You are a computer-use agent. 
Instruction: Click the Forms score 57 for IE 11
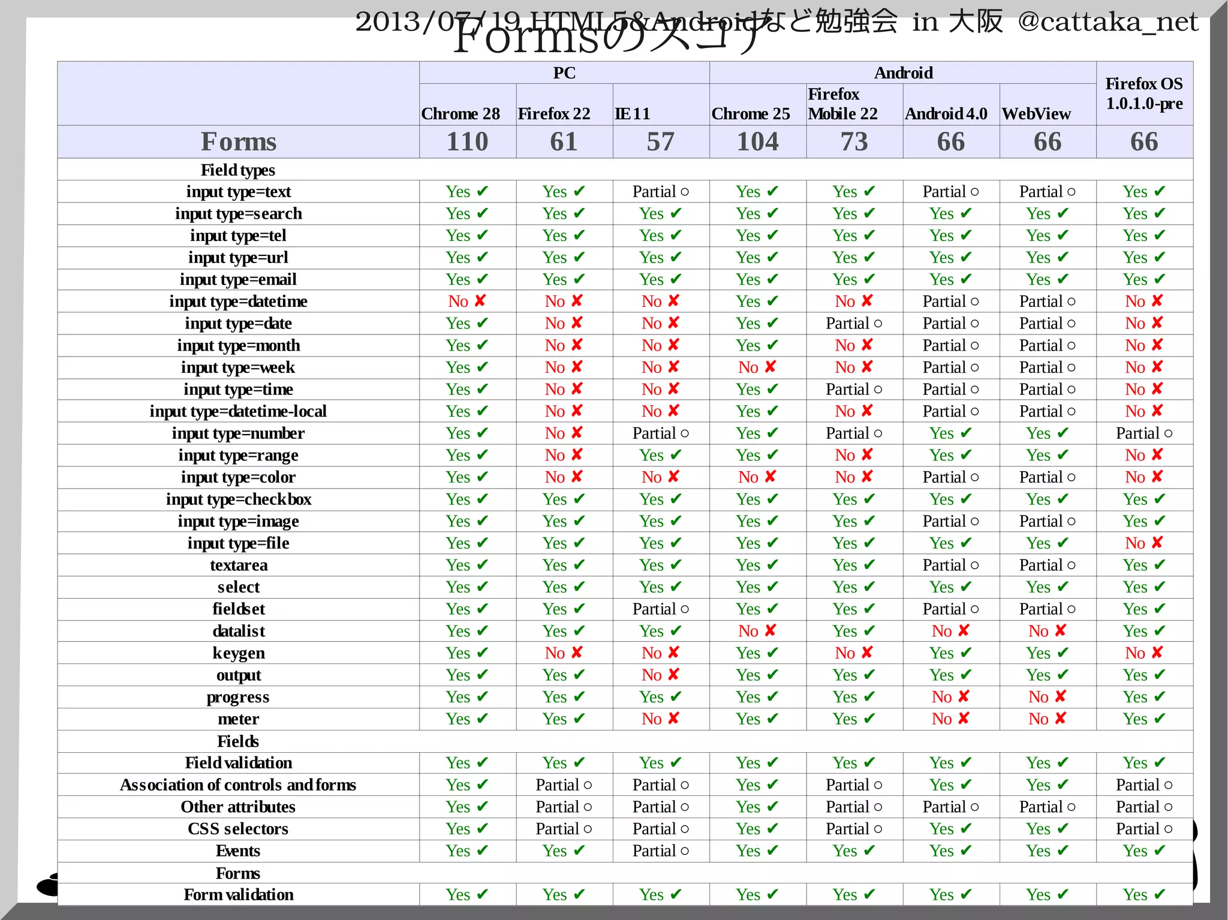coord(660,142)
